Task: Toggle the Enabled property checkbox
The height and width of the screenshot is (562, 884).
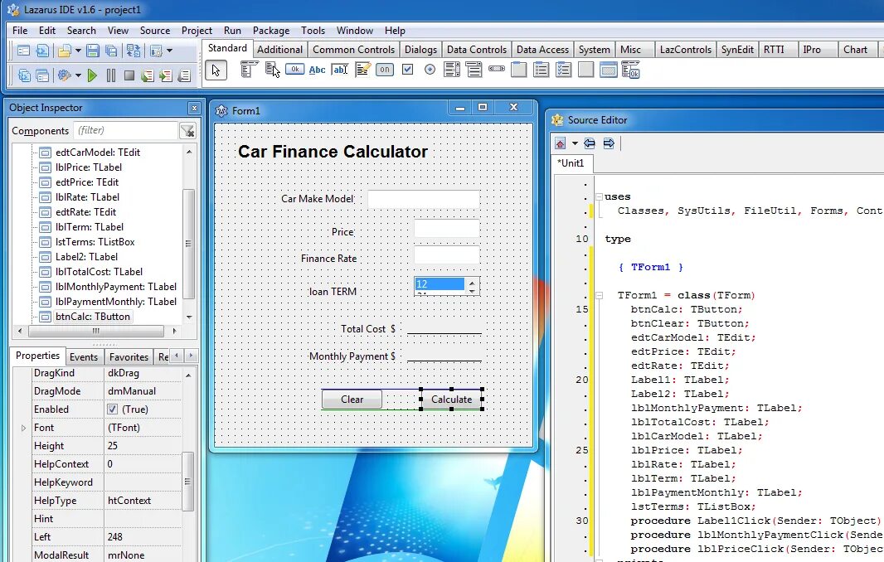Action: [112, 409]
